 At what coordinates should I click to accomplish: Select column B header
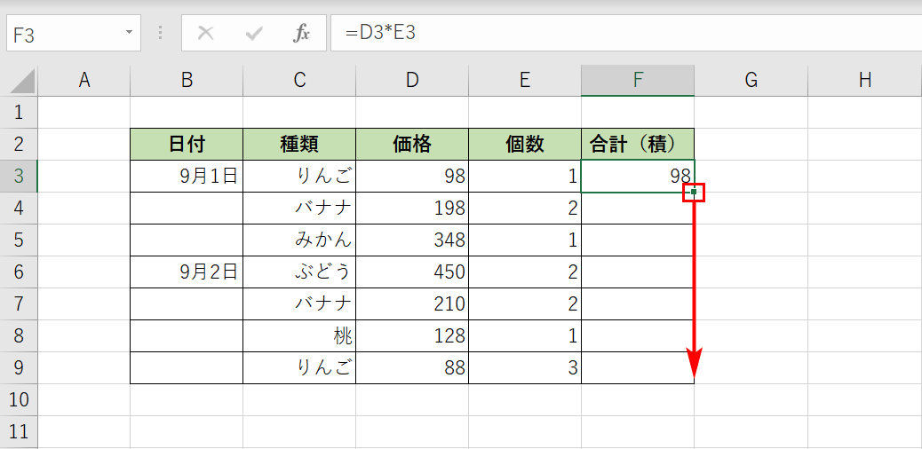(187, 81)
